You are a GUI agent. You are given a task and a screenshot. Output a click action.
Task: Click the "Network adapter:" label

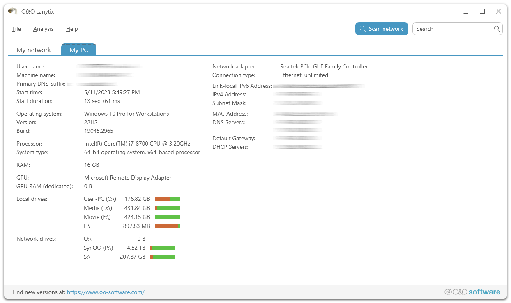(x=234, y=66)
